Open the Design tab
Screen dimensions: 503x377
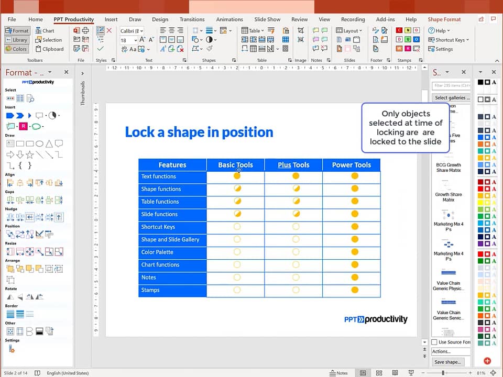(160, 19)
